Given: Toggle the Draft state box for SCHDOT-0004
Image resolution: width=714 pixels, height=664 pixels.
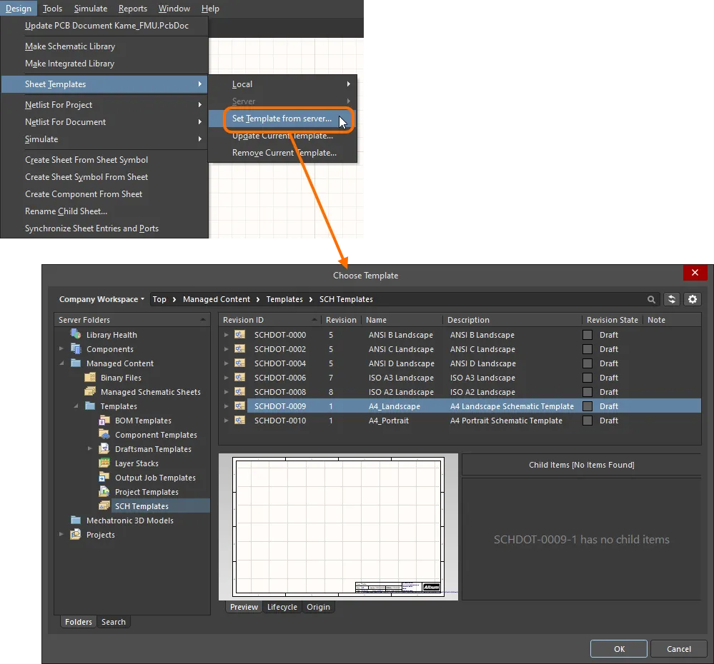Looking at the screenshot, I should coord(587,363).
